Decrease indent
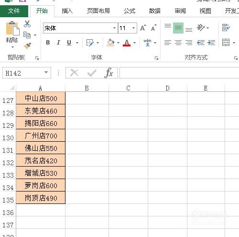Image resolution: width=239 pixels, height=237 pixels. tap(201, 43)
